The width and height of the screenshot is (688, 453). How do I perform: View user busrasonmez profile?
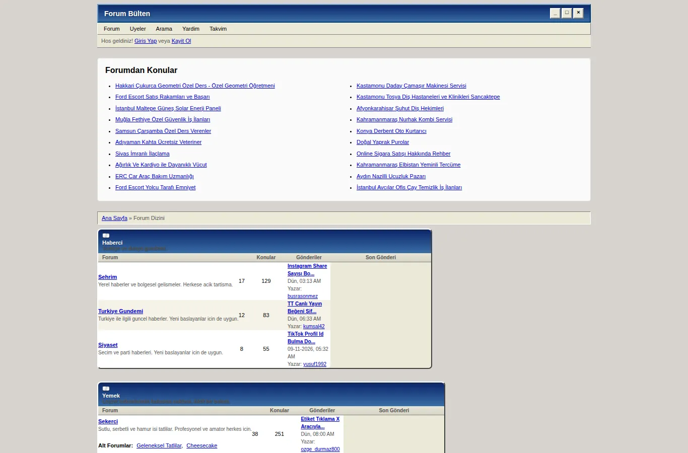303,296
